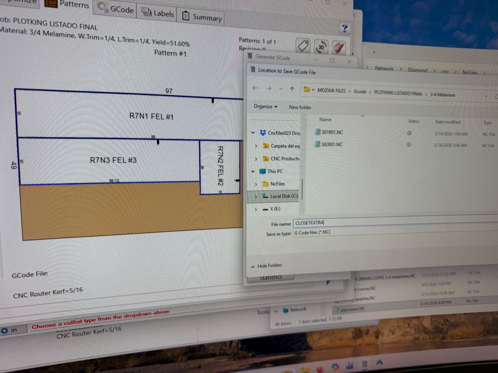Click the label tag icon button
This screenshot has height=373, width=498.
coord(303,46)
